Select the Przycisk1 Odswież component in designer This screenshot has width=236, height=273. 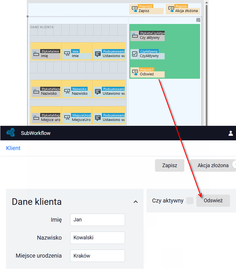pyautogui.click(x=148, y=72)
